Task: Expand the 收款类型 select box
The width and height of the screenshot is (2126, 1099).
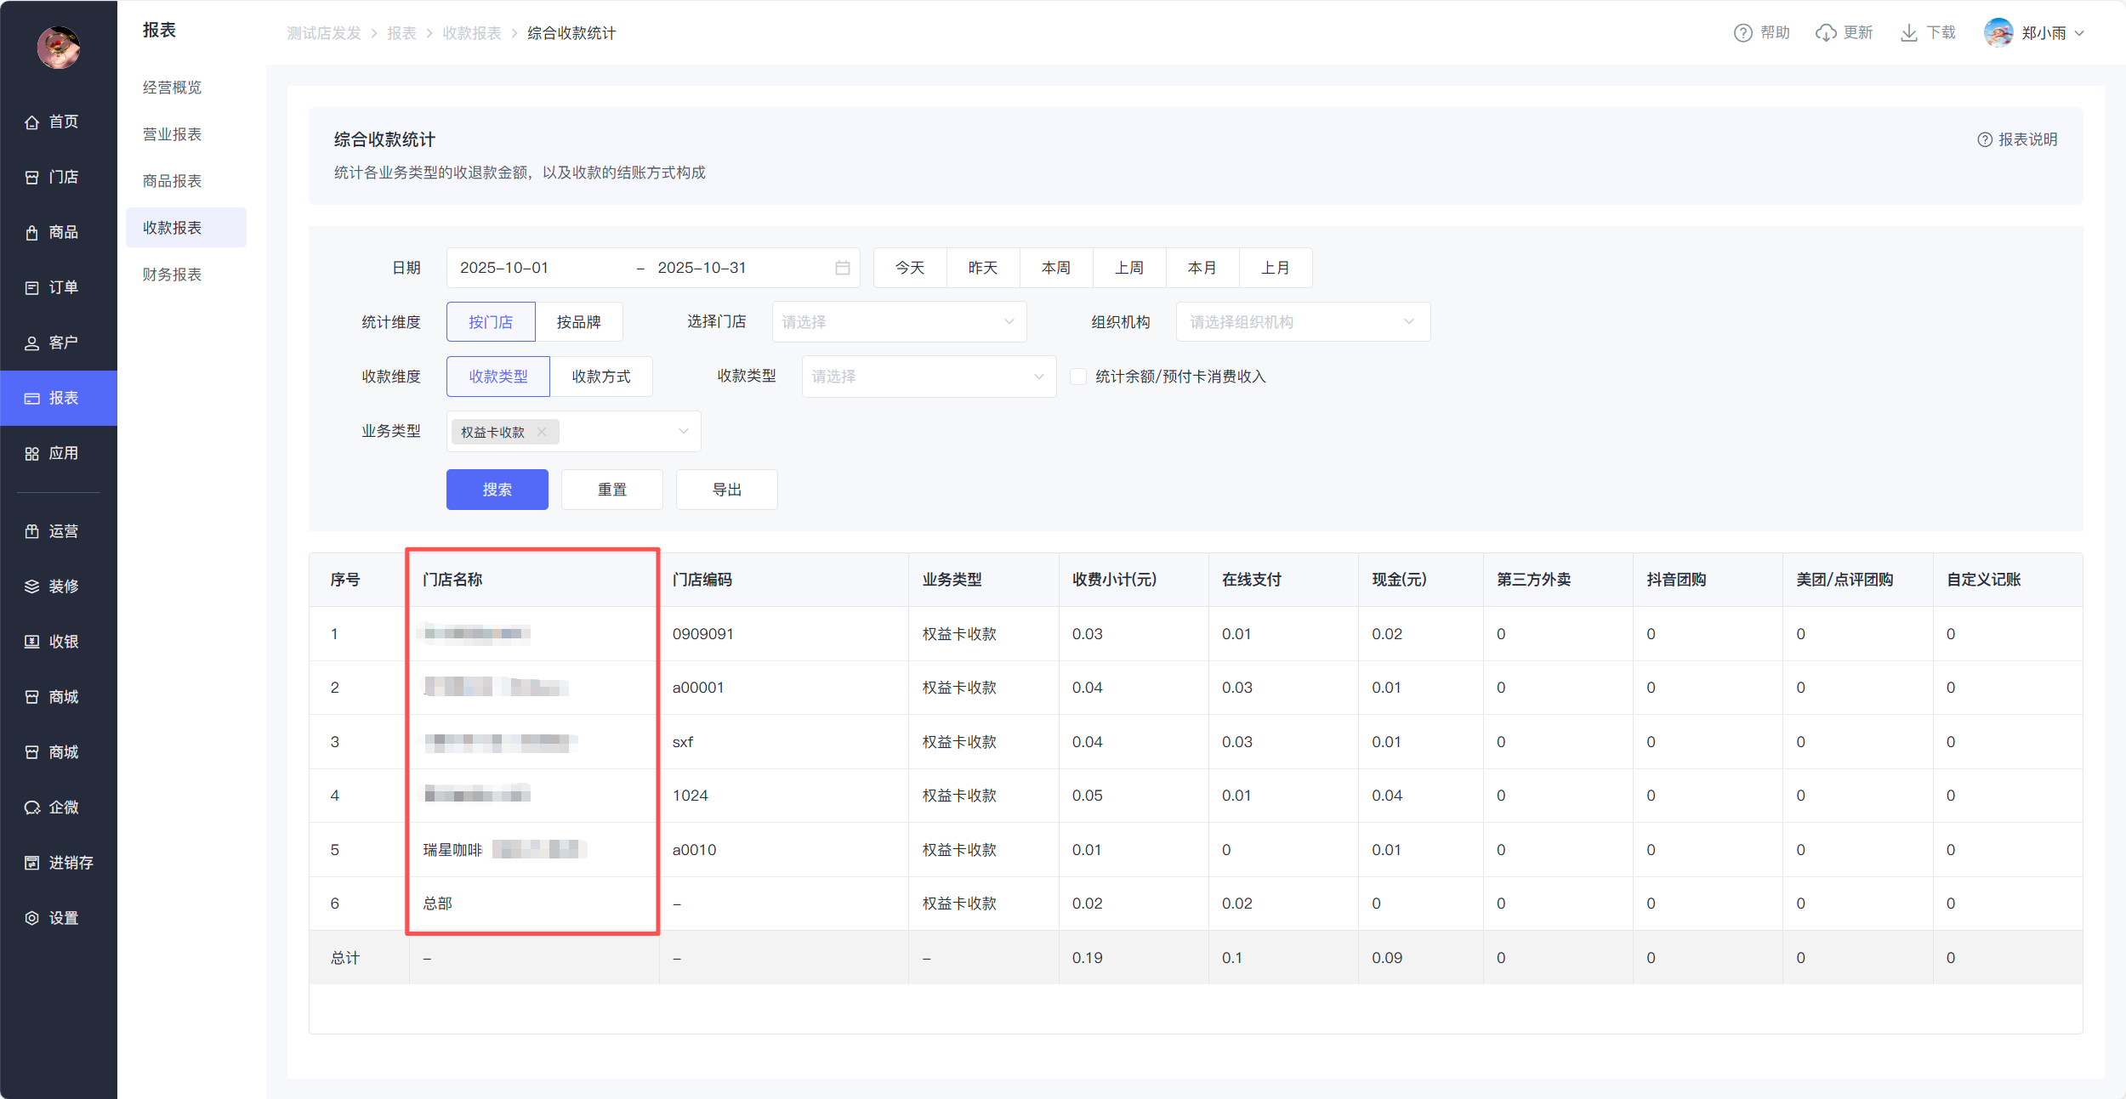Action: point(928,377)
